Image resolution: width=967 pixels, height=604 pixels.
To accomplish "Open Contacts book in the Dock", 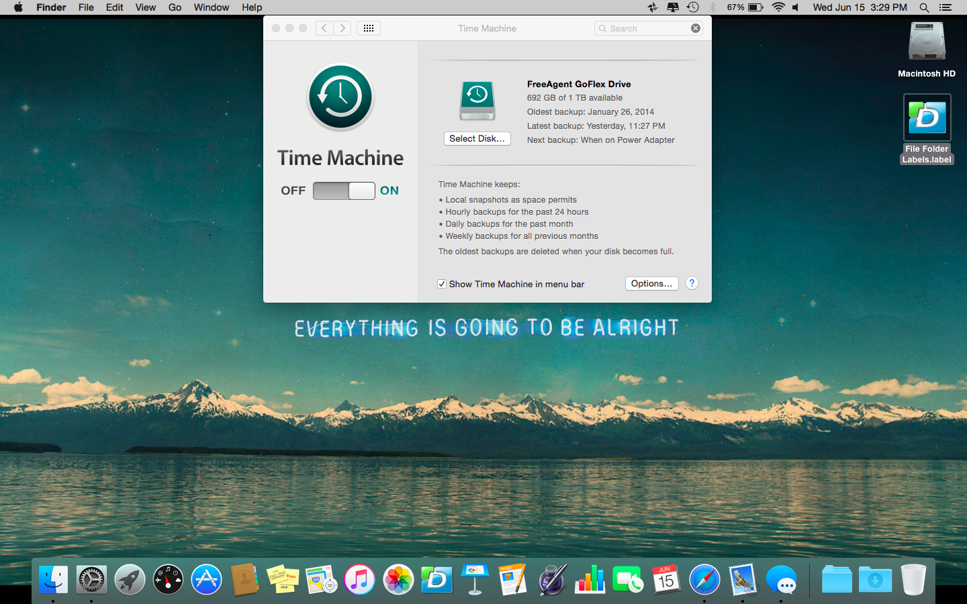I will point(244,578).
